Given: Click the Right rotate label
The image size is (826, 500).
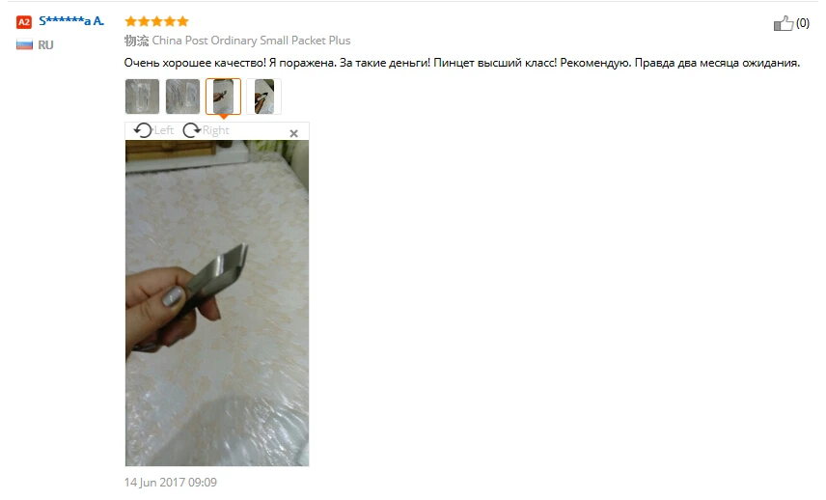Looking at the screenshot, I should (216, 130).
